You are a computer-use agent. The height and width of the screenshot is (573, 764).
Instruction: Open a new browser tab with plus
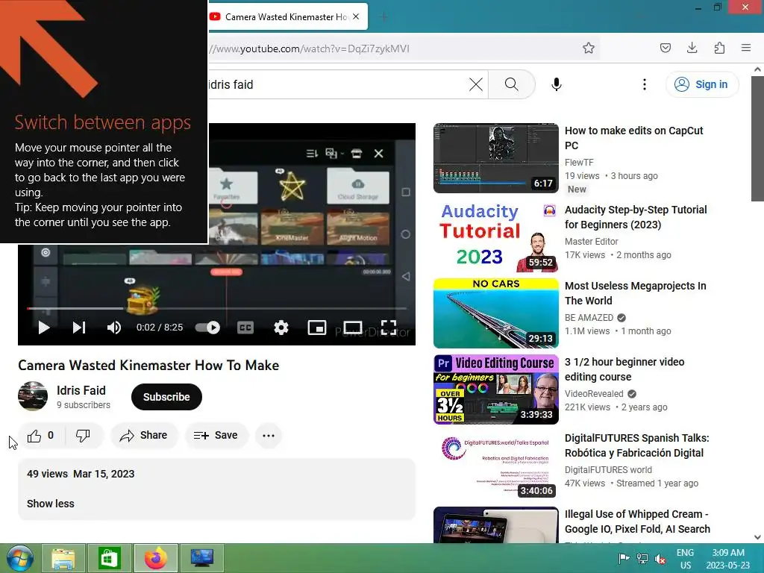[x=384, y=17]
